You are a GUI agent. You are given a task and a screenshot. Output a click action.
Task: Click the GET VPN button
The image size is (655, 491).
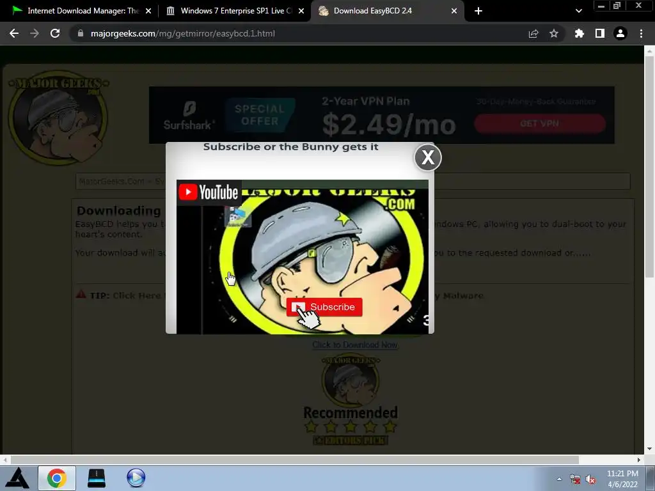[x=539, y=123]
